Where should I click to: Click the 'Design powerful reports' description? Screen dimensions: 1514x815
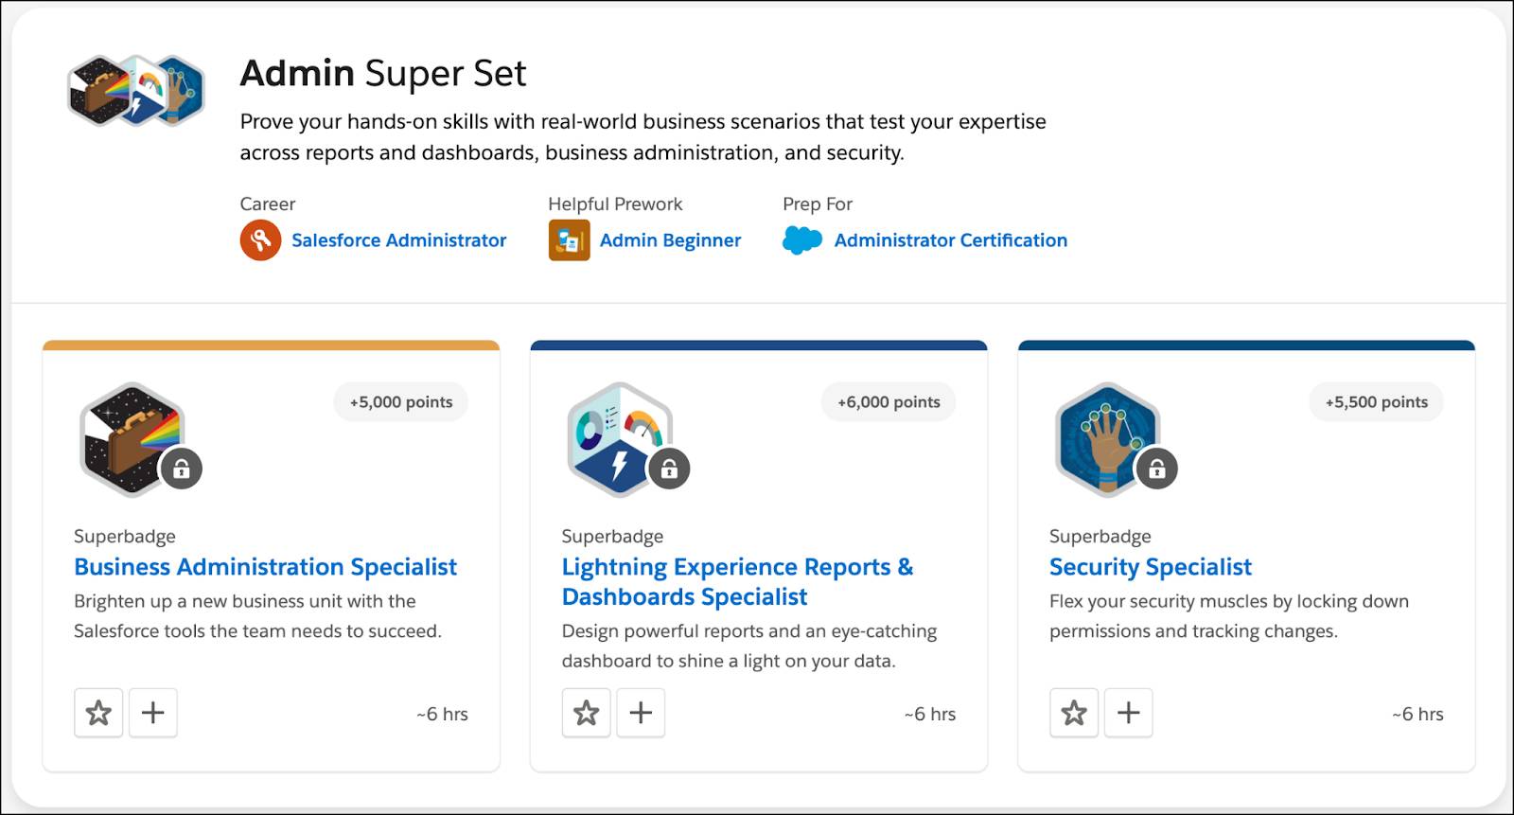[x=749, y=647]
